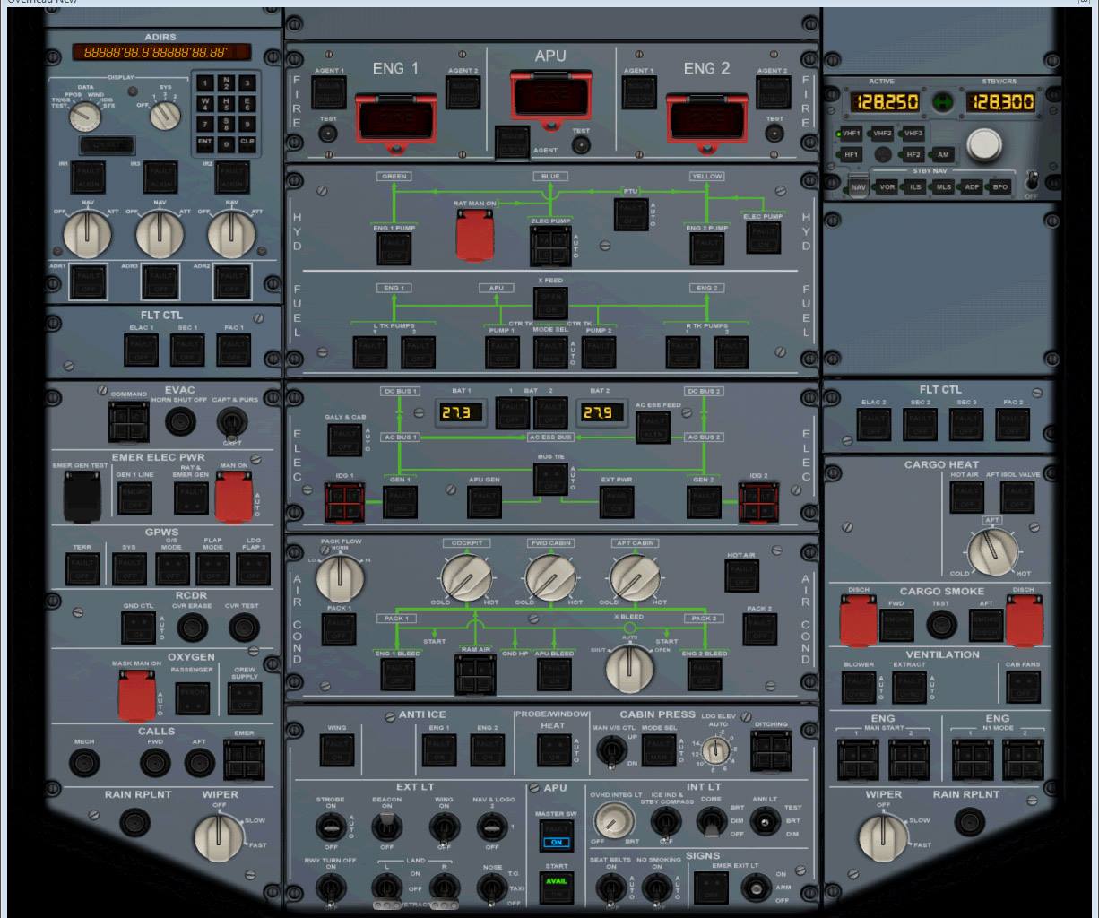Flip the SEAT BELTS sign switch

[610, 888]
